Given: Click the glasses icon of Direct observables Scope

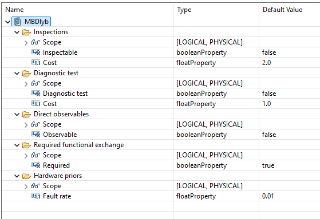Looking at the screenshot, I should (35, 124).
